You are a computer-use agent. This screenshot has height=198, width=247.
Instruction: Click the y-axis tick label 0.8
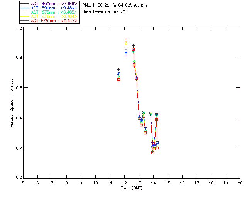[x=19, y=57]
